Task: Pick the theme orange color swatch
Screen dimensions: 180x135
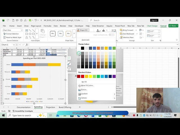Action: [x=98, y=48]
